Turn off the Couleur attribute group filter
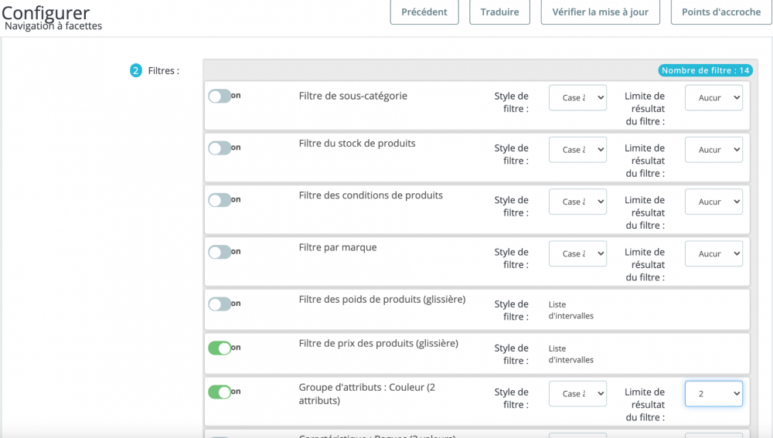Image resolution: width=773 pixels, height=438 pixels. 220,392
